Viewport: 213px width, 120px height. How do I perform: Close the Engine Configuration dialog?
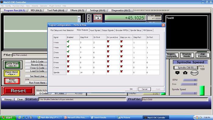click(x=163, y=25)
